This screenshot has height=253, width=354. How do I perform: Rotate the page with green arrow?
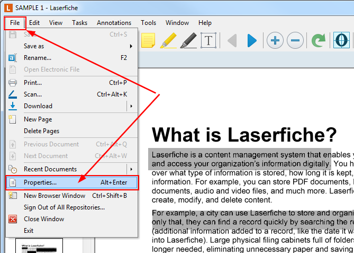(x=319, y=40)
